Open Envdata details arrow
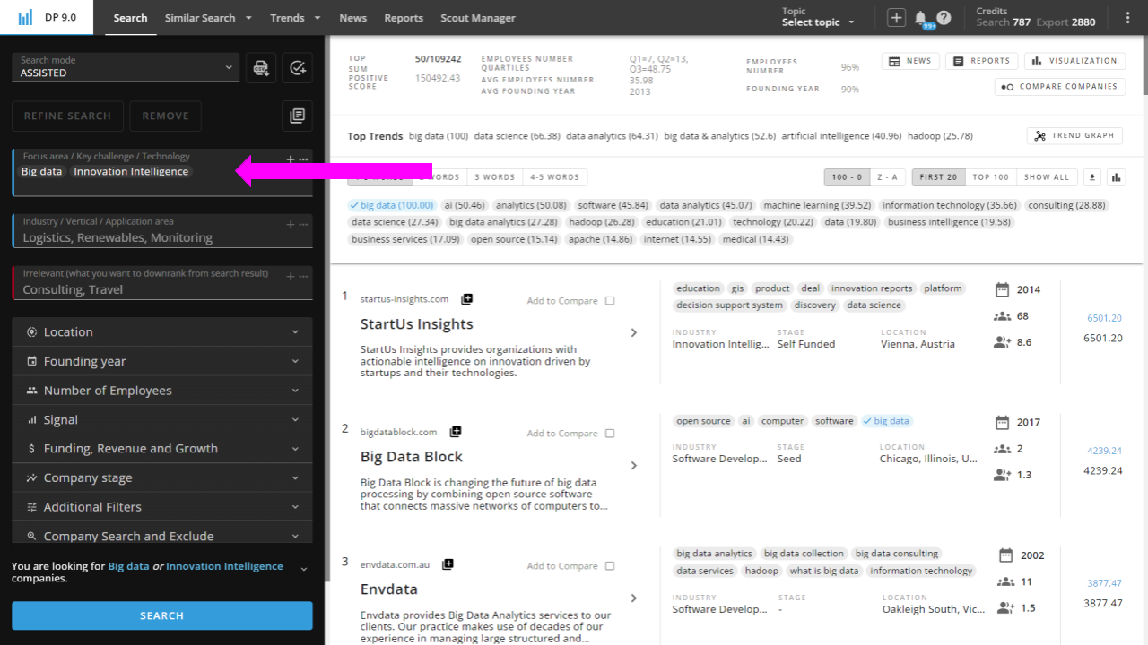Viewport: 1148px width, 645px height. pyautogui.click(x=633, y=598)
